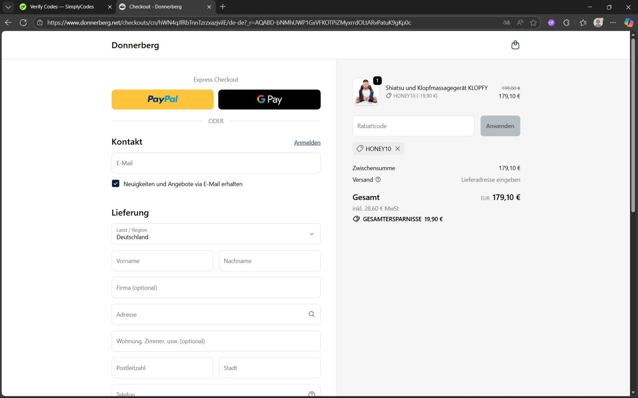Click the Versand help question icon
This screenshot has height=398, width=638.
(378, 179)
